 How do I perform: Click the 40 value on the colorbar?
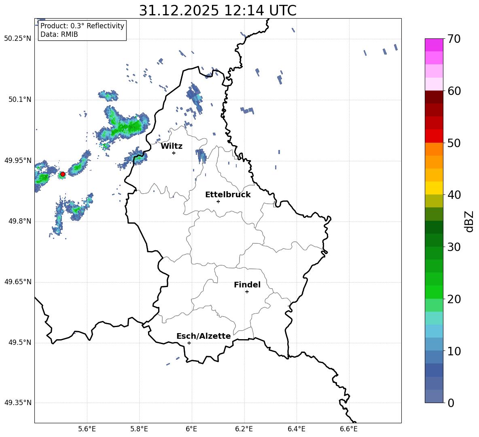tap(454, 195)
